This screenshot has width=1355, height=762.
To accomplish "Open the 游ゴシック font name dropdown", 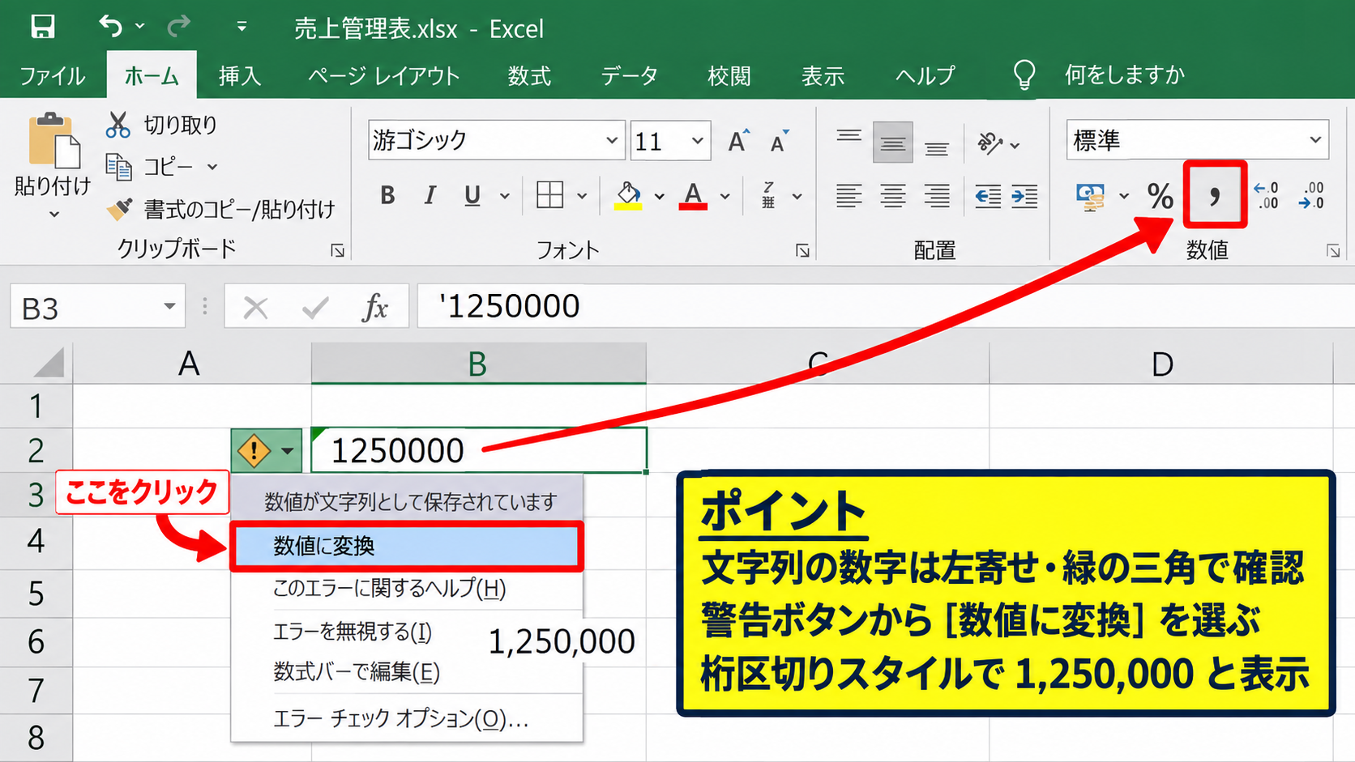I will coord(611,141).
